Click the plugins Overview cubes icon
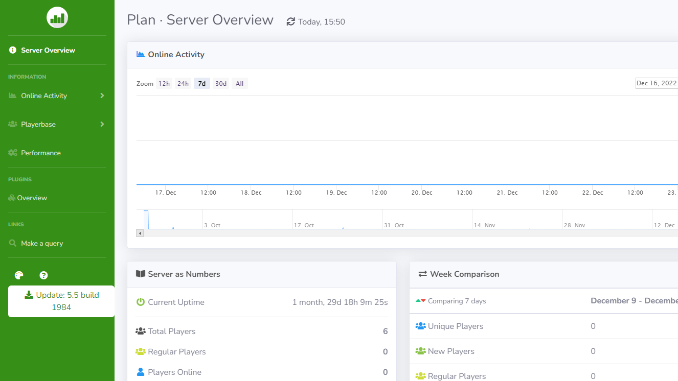The image size is (678, 381). (x=12, y=198)
